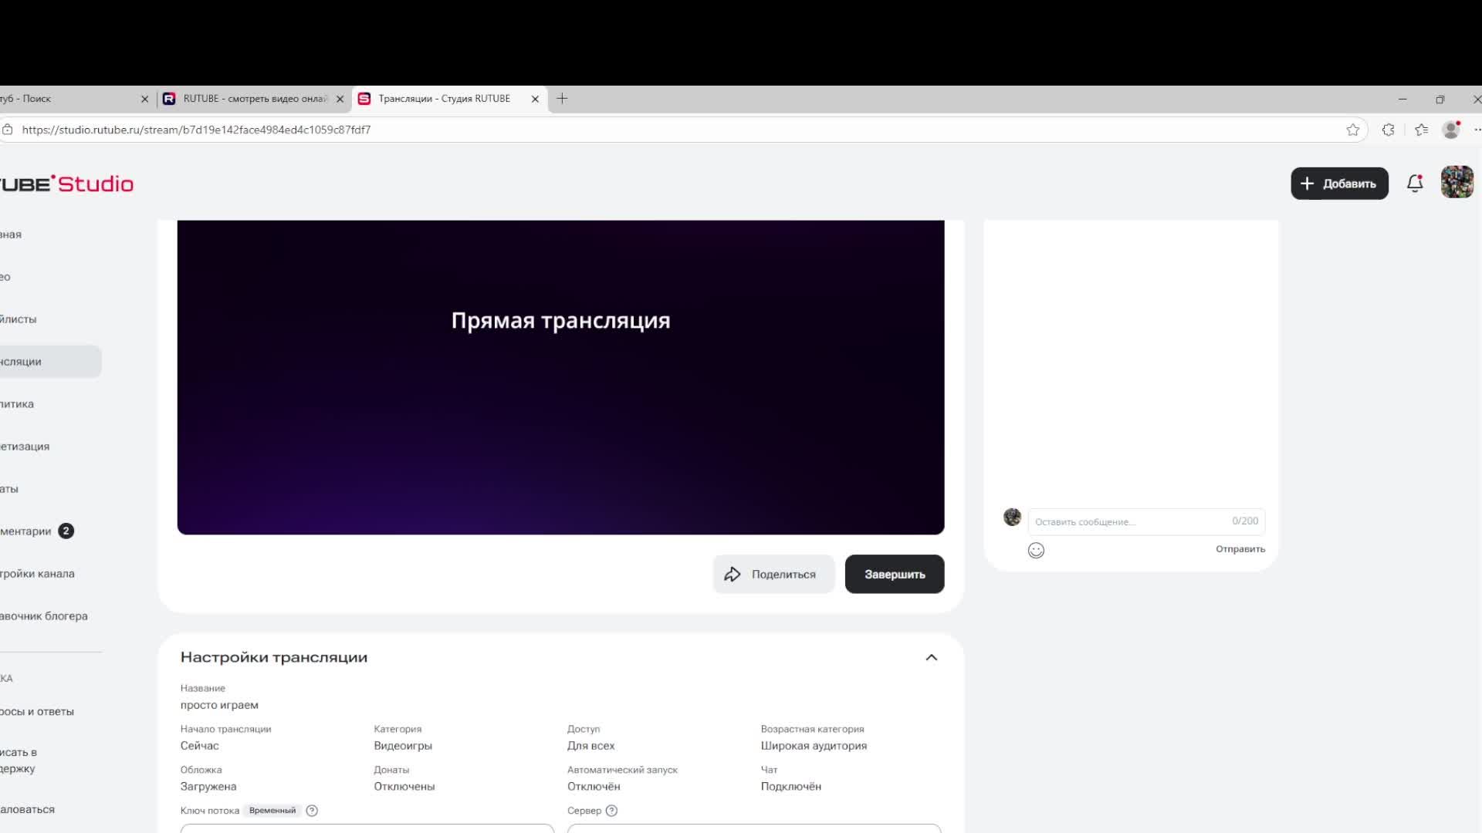Collapse the Настройки трансляции panel
Viewport: 1482px width, 833px height.
932,657
